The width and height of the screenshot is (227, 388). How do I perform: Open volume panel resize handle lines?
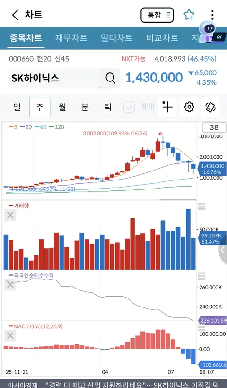pyautogui.click(x=202, y=206)
